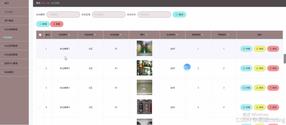
Task: Expand 租用评价管理 sidebar menu
Action: click(x=14, y=63)
